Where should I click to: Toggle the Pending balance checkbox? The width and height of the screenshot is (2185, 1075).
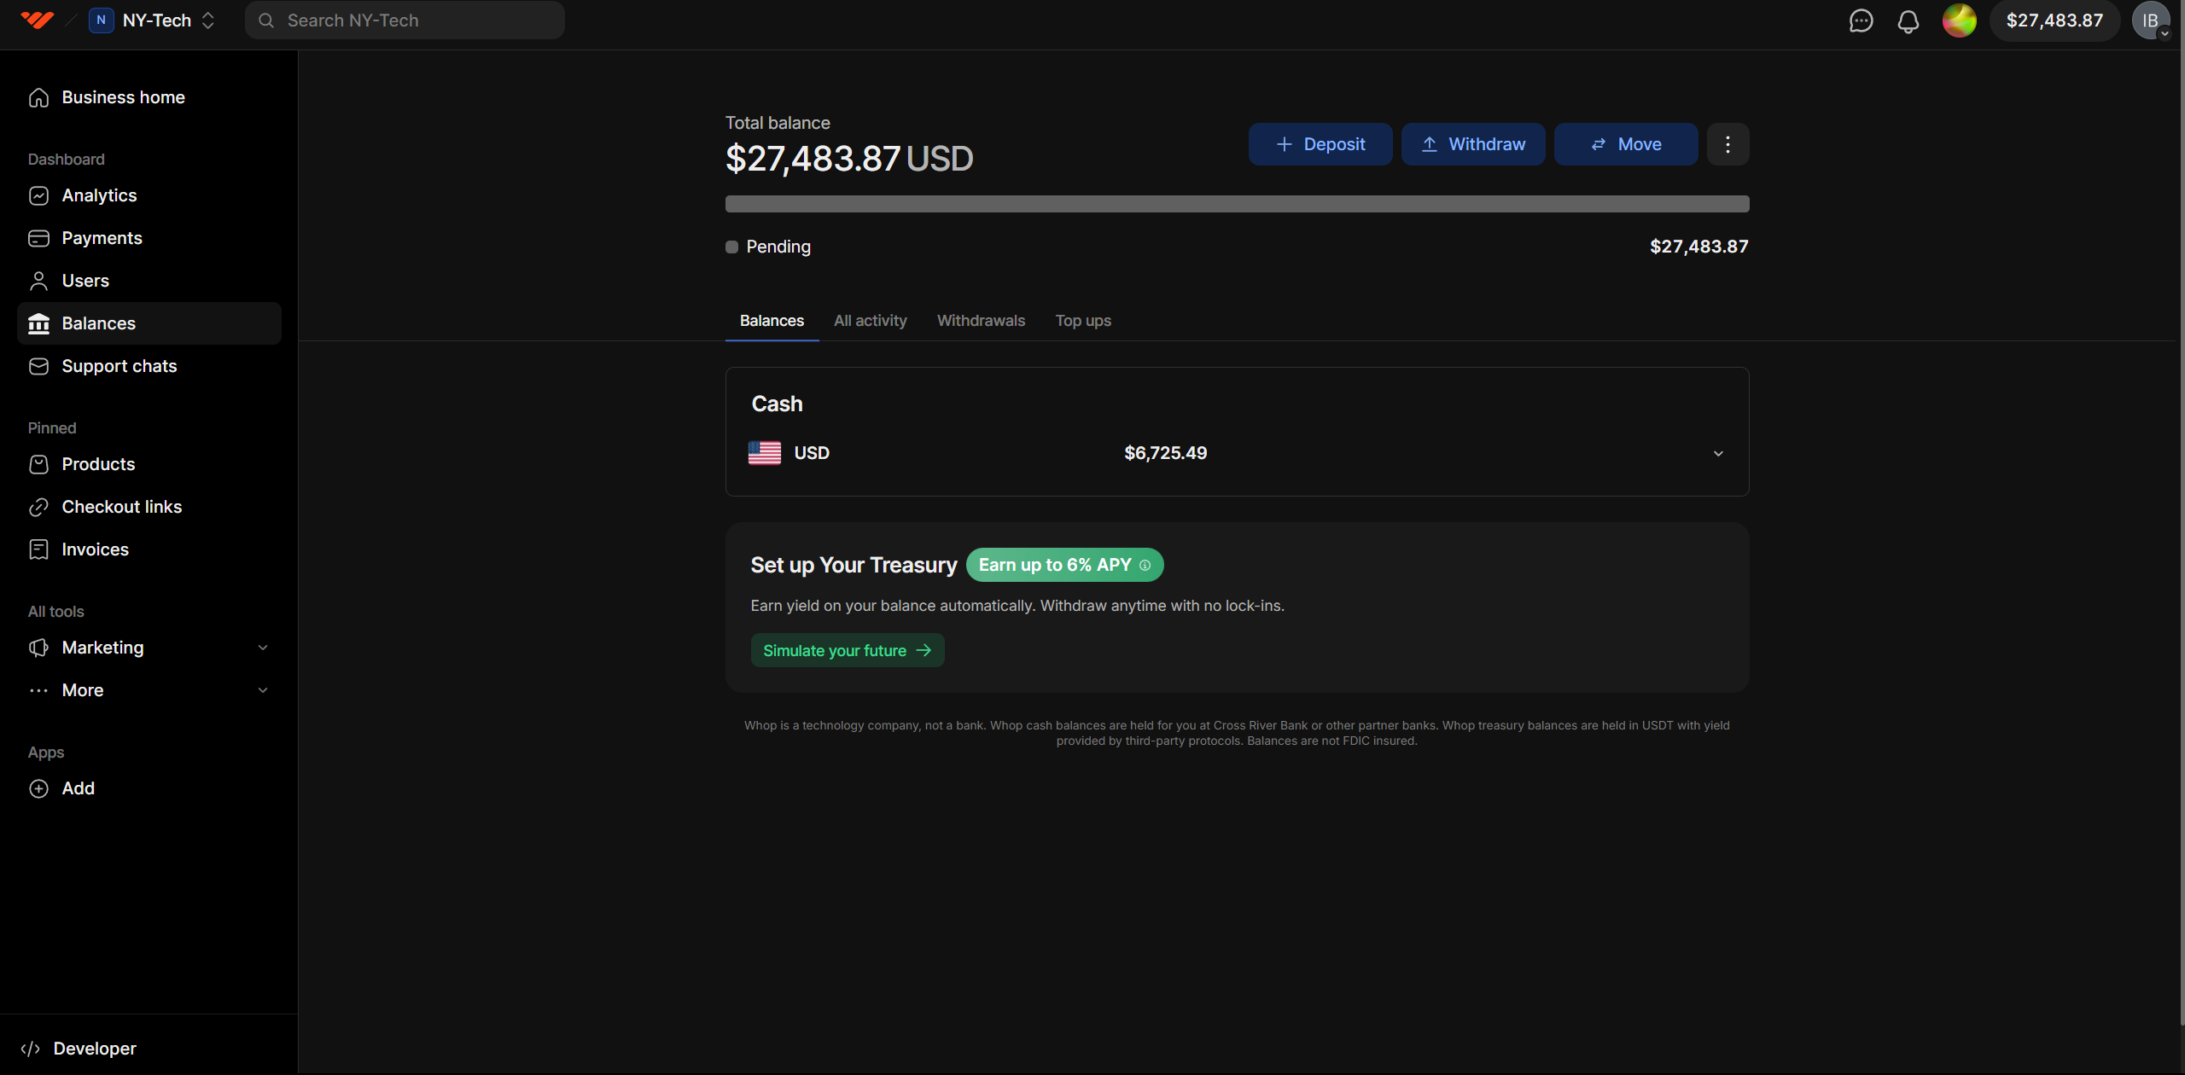[x=731, y=247]
